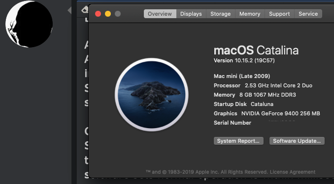The width and height of the screenshot is (334, 184).
Task: Minimize window with the yellow button
Action: (x=108, y=14)
